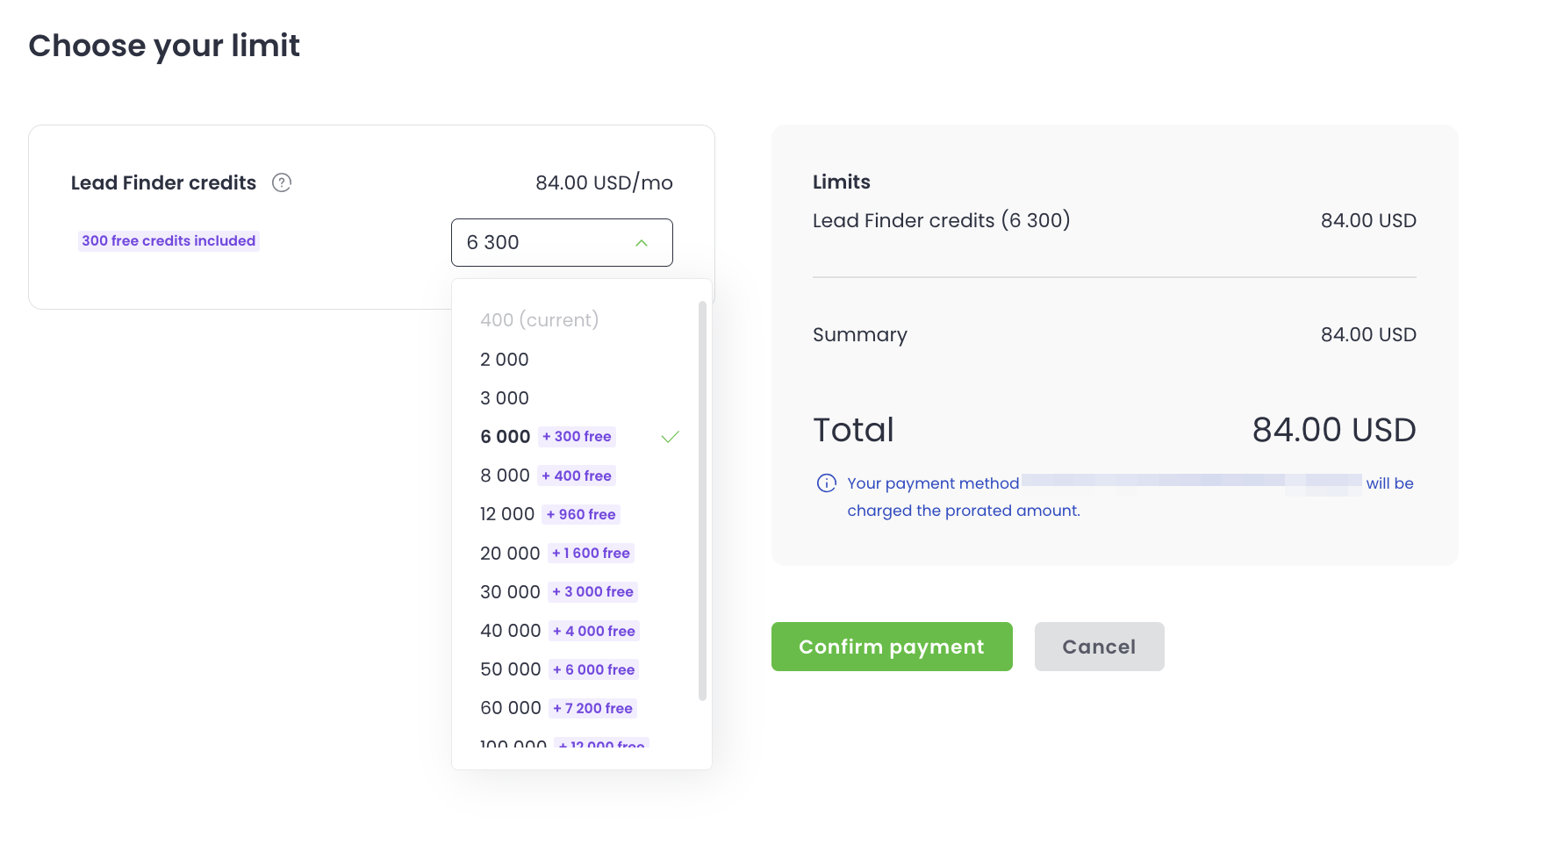Click the 400 (current) option
Image resolution: width=1557 pixels, height=844 pixels.
[539, 320]
